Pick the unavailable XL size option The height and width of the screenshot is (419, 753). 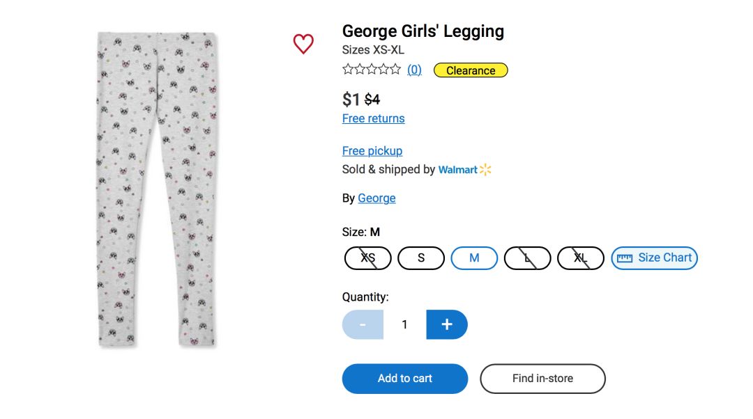coord(581,258)
